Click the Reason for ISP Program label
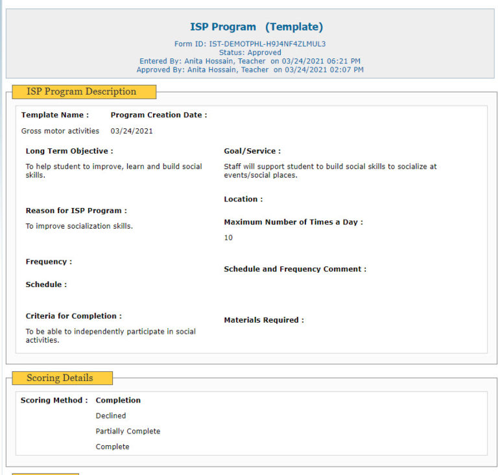This screenshot has height=475, width=498. tap(77, 211)
